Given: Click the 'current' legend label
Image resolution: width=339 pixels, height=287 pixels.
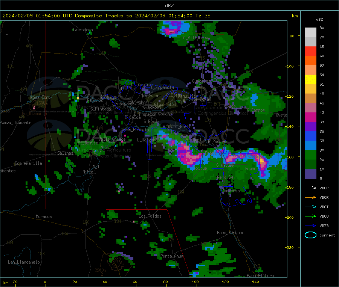Looking at the screenshot, I should click(x=327, y=235).
